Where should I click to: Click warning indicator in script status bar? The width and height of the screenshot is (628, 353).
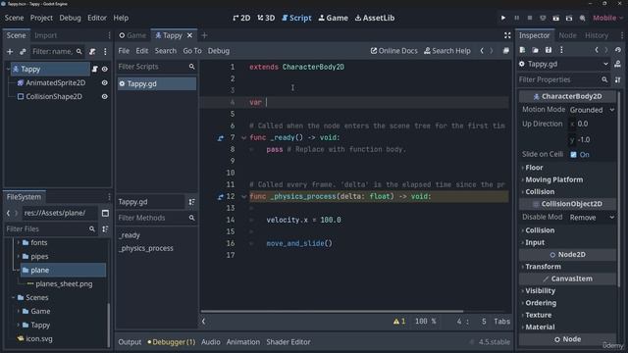[x=399, y=322]
